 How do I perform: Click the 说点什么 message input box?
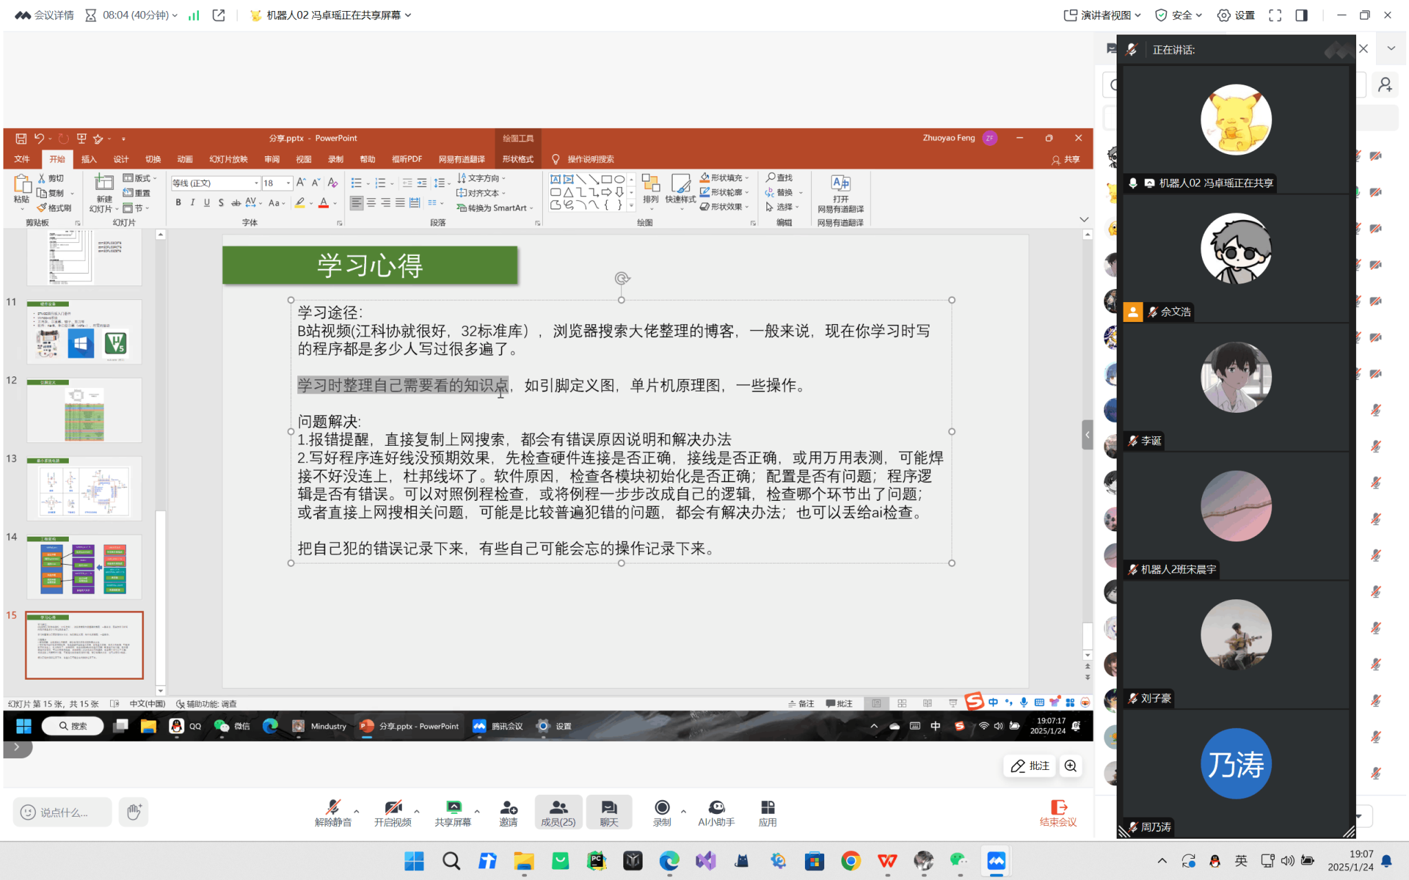(63, 812)
